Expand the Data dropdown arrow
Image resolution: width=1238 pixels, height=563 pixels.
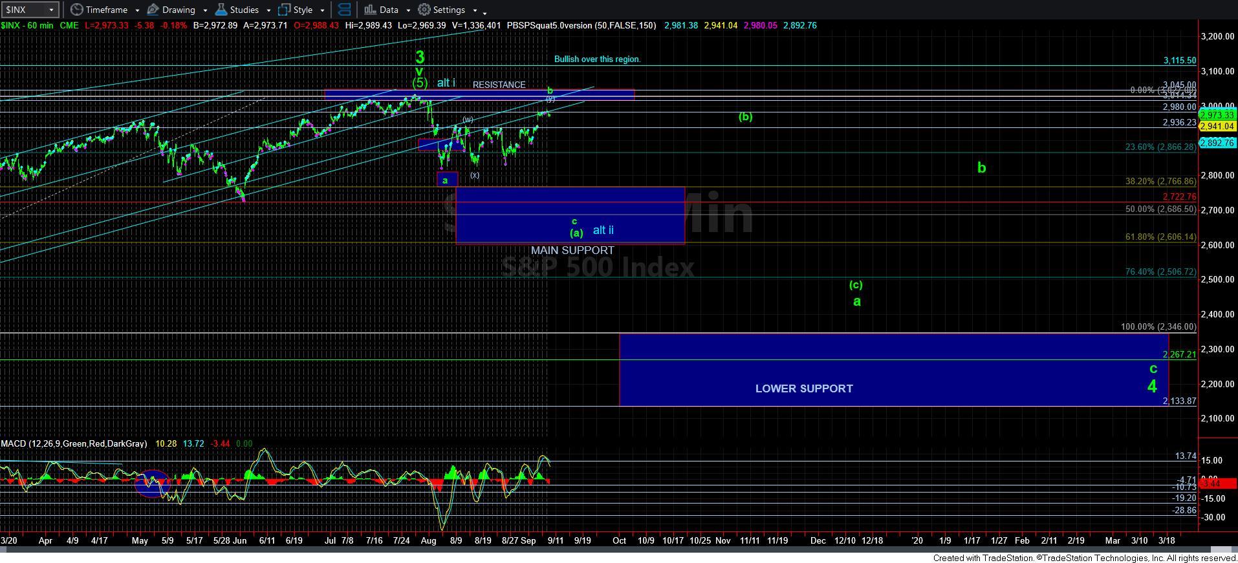point(408,10)
